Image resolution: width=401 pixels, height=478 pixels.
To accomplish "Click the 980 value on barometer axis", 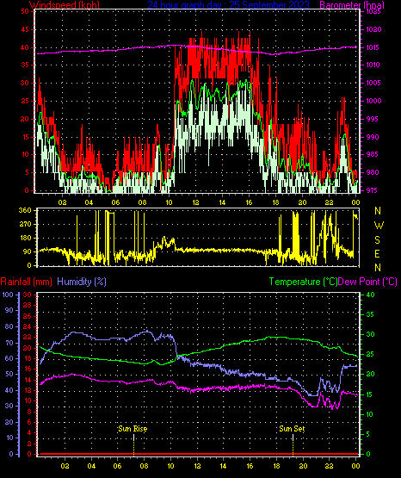I will click(x=372, y=172).
